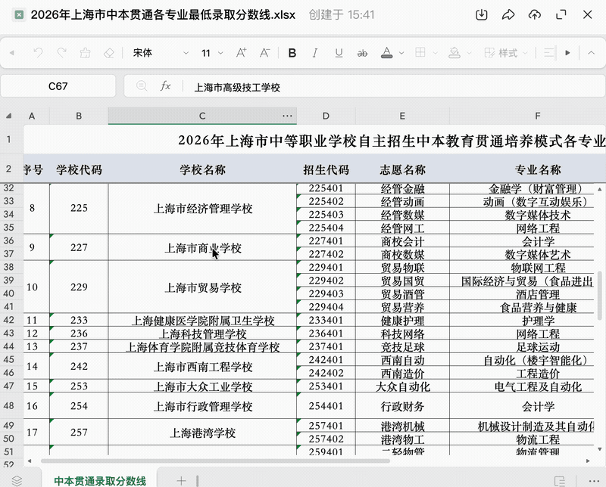Open the fill color dropdown arrow
Screen dimensions: 606x487
point(469,53)
